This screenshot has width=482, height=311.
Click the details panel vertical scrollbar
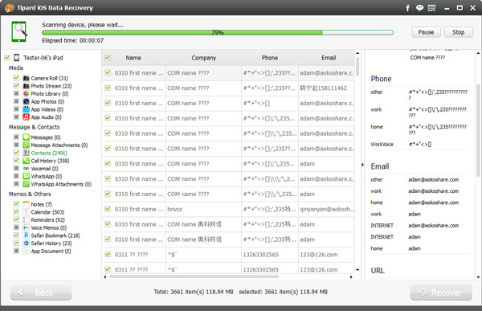(478, 130)
